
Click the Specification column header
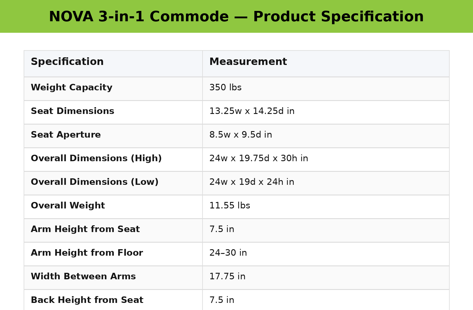[67, 62]
